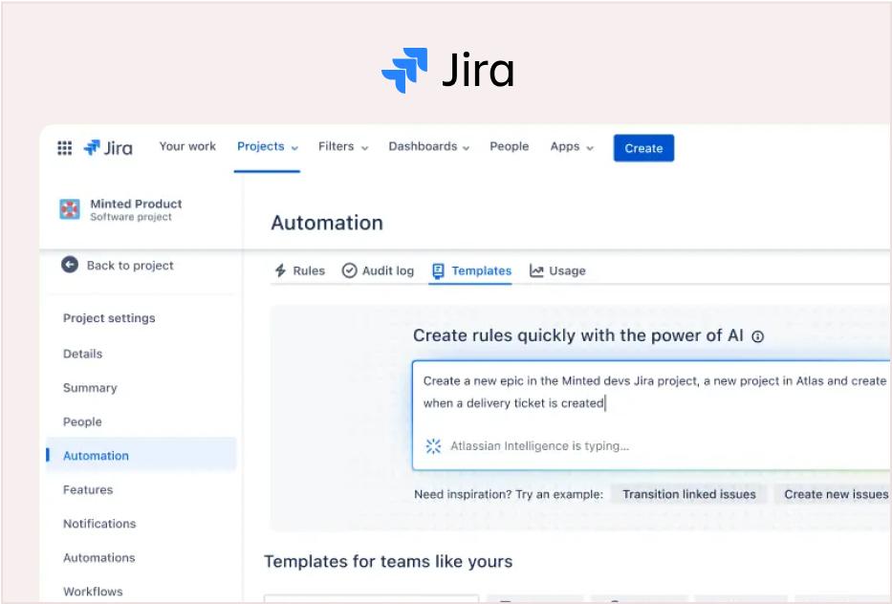
Task: Click the Minted Product project avatar
Action: point(70,209)
